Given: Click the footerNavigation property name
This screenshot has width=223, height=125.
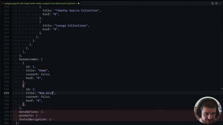Looking at the screenshot, I should pos(32,119).
